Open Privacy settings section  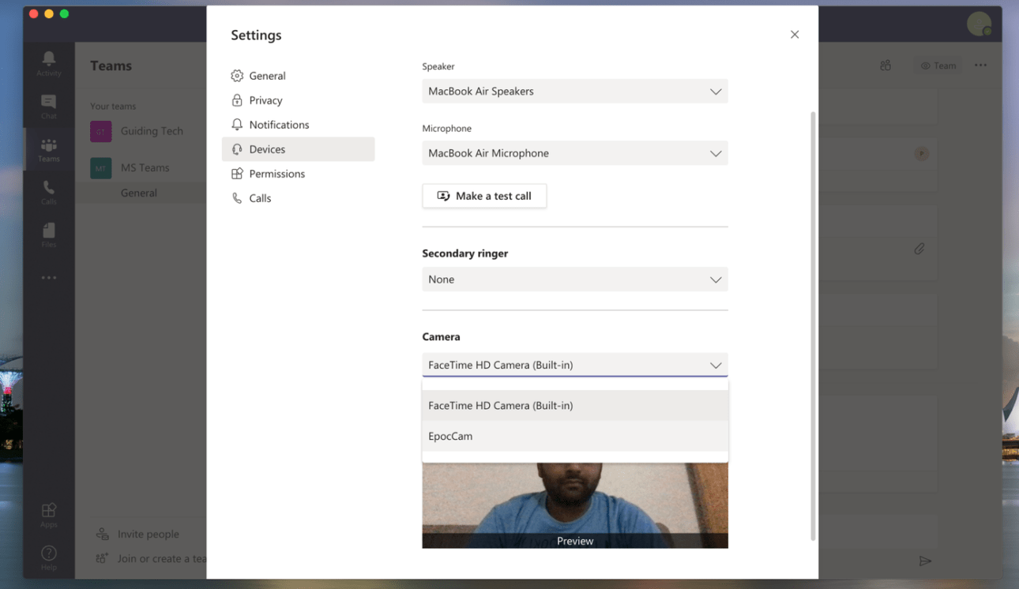tap(265, 100)
